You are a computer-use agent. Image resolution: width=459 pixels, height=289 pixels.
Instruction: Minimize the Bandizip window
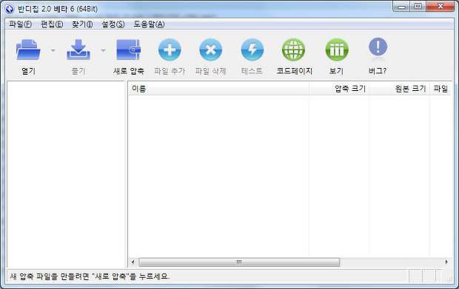coord(401,7)
